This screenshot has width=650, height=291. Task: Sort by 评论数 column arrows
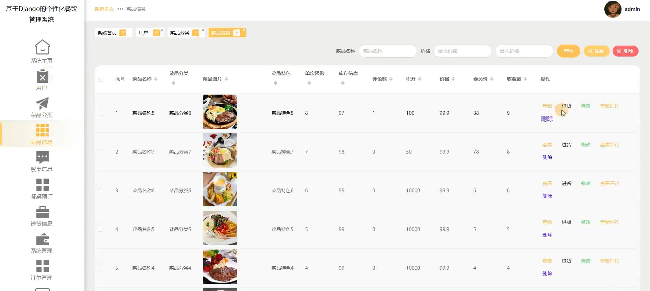[391, 79]
